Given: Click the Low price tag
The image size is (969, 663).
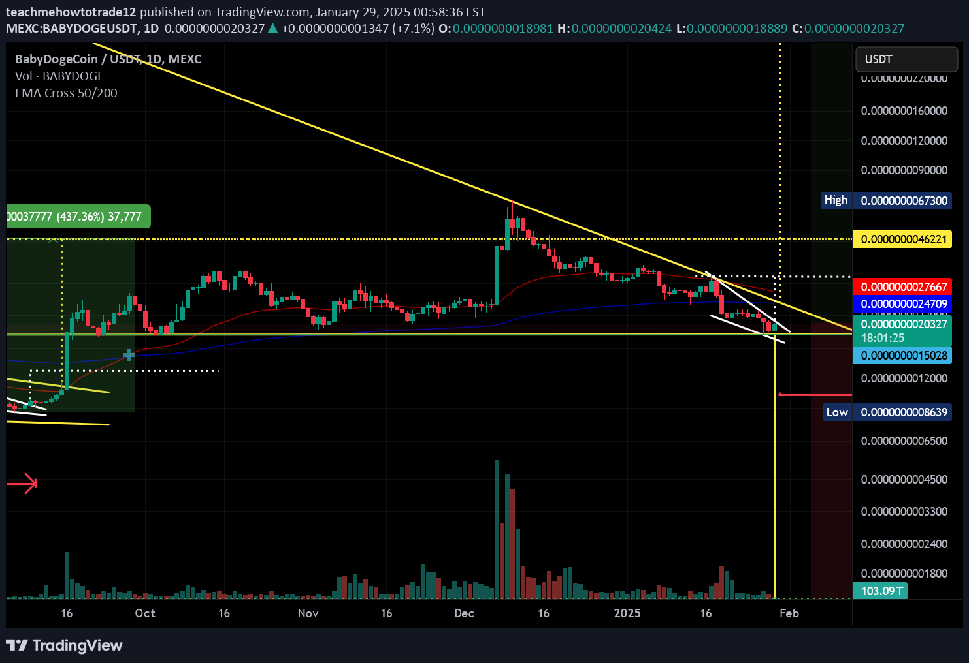Looking at the screenshot, I should pos(836,412).
